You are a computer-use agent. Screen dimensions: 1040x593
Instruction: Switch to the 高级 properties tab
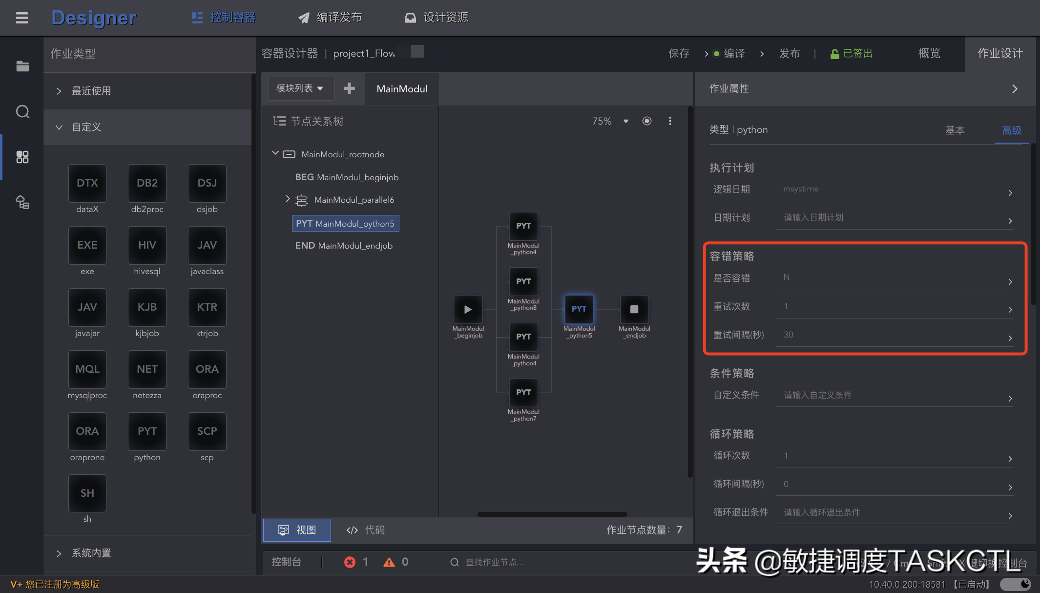point(1012,130)
